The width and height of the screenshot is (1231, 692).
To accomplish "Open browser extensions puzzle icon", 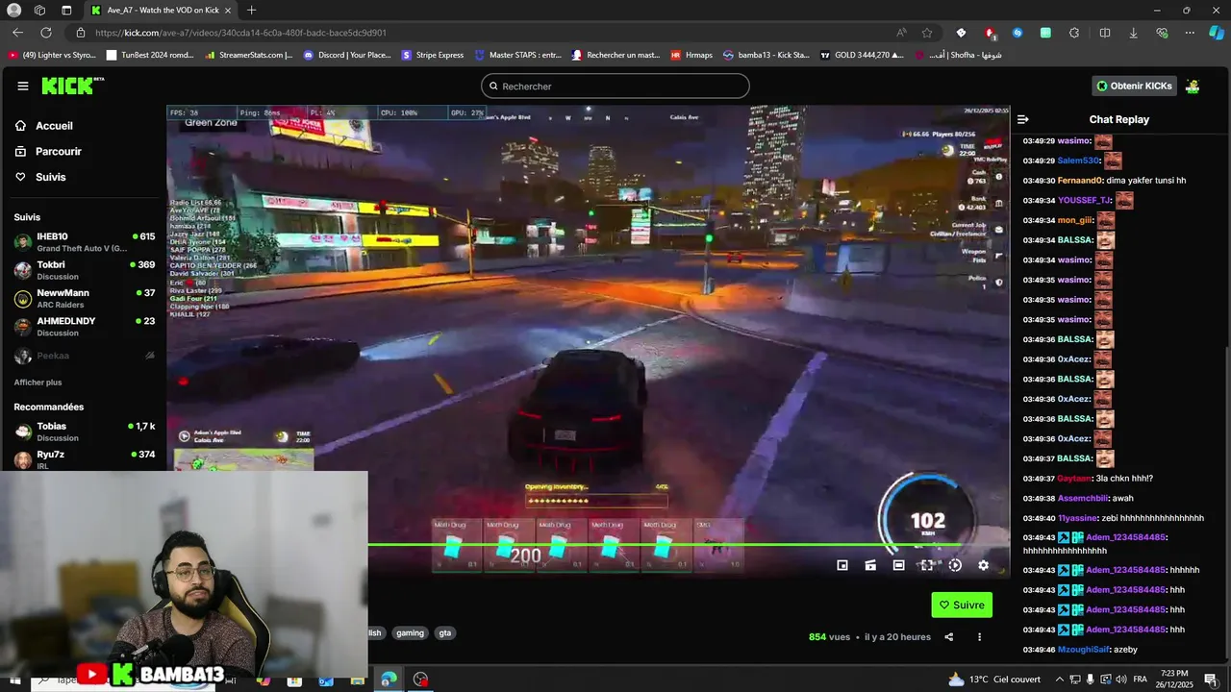I will click(1074, 33).
